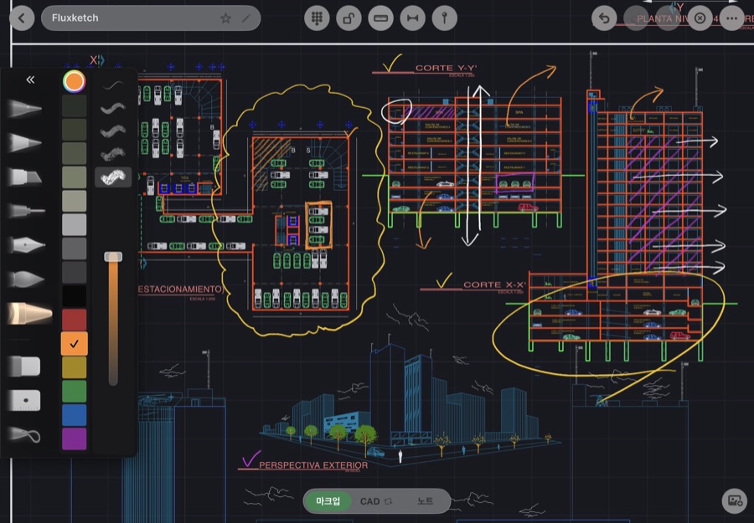Select the second cone-tipped pencil tool
This screenshot has height=523, width=754.
[x=25, y=142]
